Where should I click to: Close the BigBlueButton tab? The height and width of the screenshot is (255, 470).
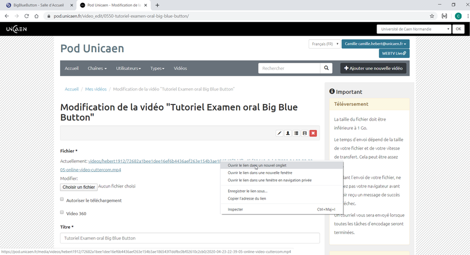click(x=72, y=5)
